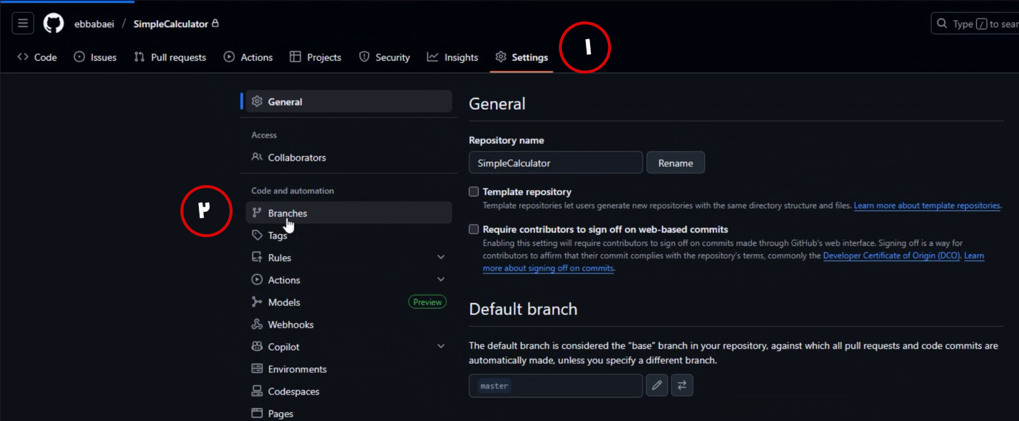Expand the Copilot section chevron
Screen dimensions: 1019x421
pyautogui.click(x=440, y=346)
